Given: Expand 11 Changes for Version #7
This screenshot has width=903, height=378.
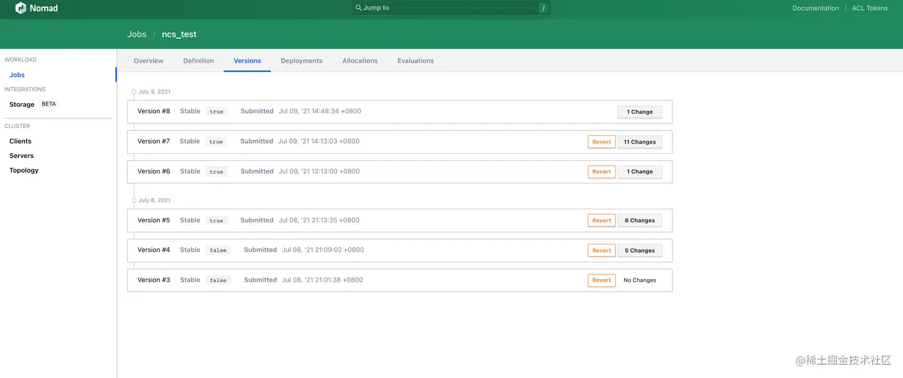Looking at the screenshot, I should click(x=640, y=142).
